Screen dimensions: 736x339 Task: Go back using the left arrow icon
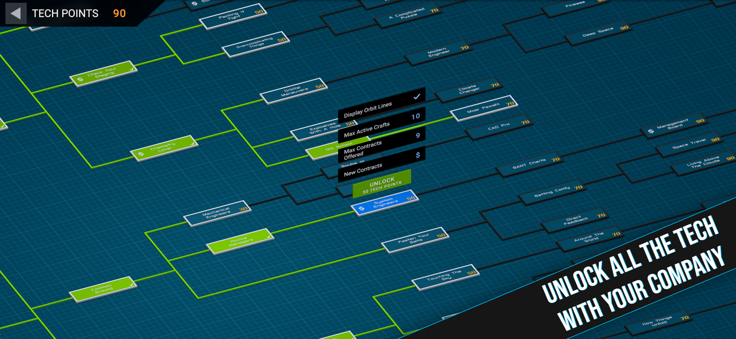tap(15, 13)
